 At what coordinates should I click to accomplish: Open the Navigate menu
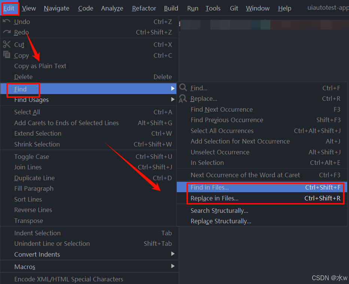tap(57, 8)
